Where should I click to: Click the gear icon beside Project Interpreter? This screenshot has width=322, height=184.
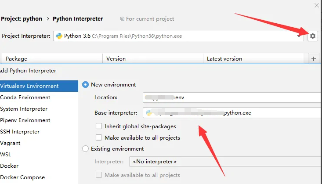(312, 36)
